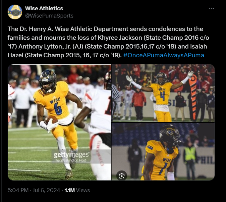
Task: Open the three-dot more options menu
Action: [211, 9]
